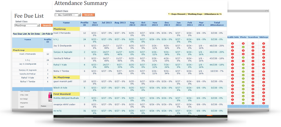Click Search button in Attendance Summary
The image size is (281, 127).
[x=88, y=15]
